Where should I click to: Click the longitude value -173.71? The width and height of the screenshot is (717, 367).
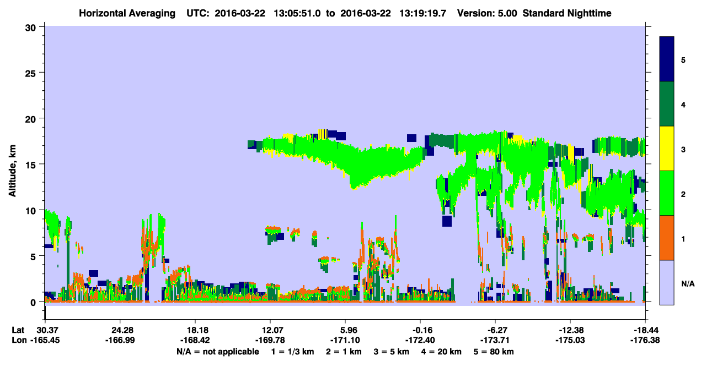click(495, 340)
